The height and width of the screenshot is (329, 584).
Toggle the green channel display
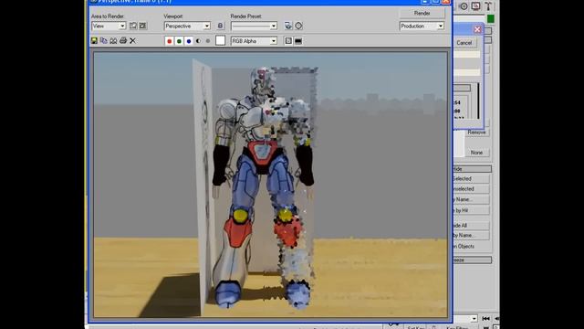tap(179, 41)
